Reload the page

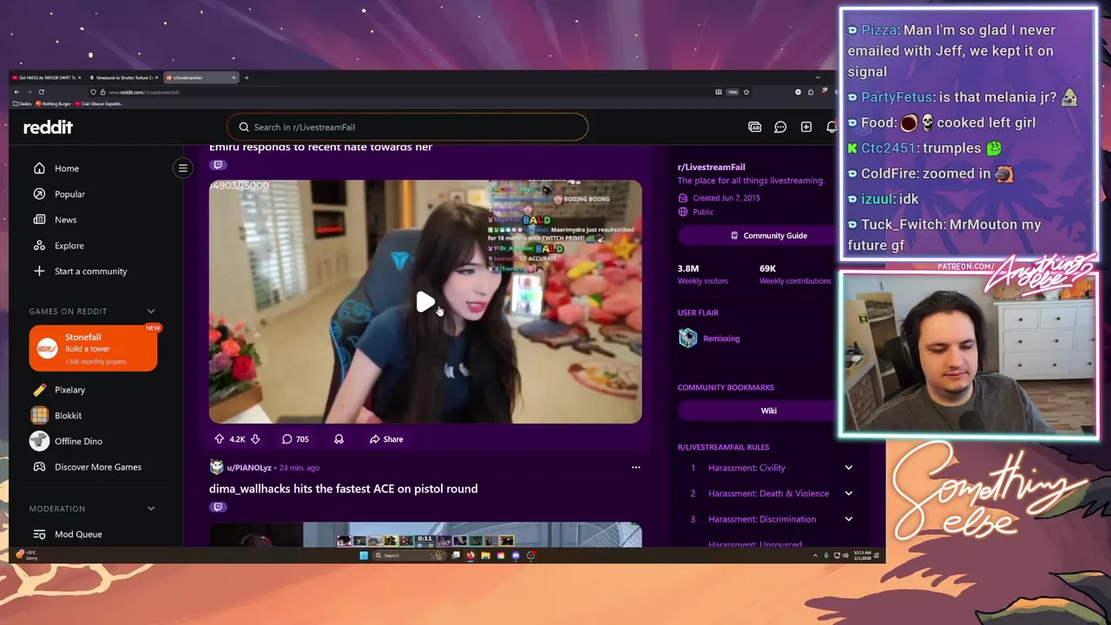pyautogui.click(x=41, y=91)
